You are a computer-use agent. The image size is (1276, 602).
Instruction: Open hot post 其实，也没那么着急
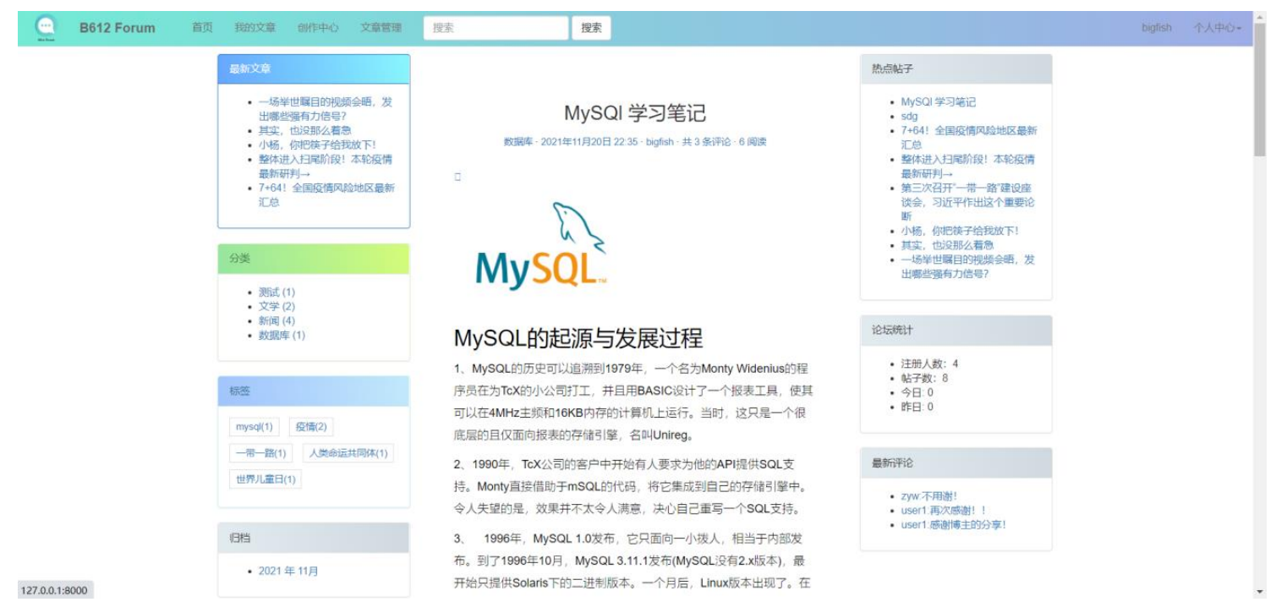947,244
